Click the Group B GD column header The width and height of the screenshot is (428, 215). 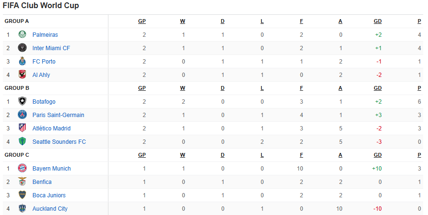(378, 88)
